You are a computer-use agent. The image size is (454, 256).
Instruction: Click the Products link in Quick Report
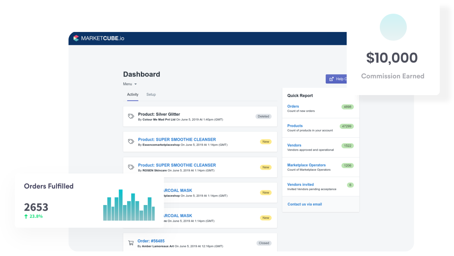pyautogui.click(x=295, y=126)
